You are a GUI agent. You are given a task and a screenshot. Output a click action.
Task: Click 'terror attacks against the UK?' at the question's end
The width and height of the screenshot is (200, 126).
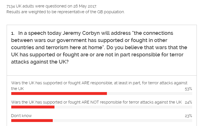pyautogui.click(x=40, y=61)
